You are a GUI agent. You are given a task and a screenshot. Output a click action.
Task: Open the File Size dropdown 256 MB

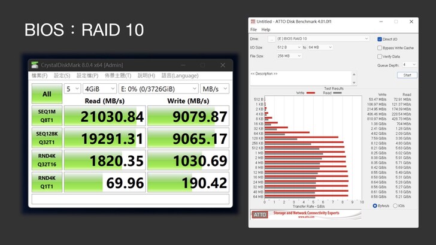tap(289, 56)
